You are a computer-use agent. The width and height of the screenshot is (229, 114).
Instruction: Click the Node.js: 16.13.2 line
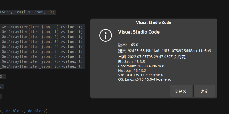[132, 71]
